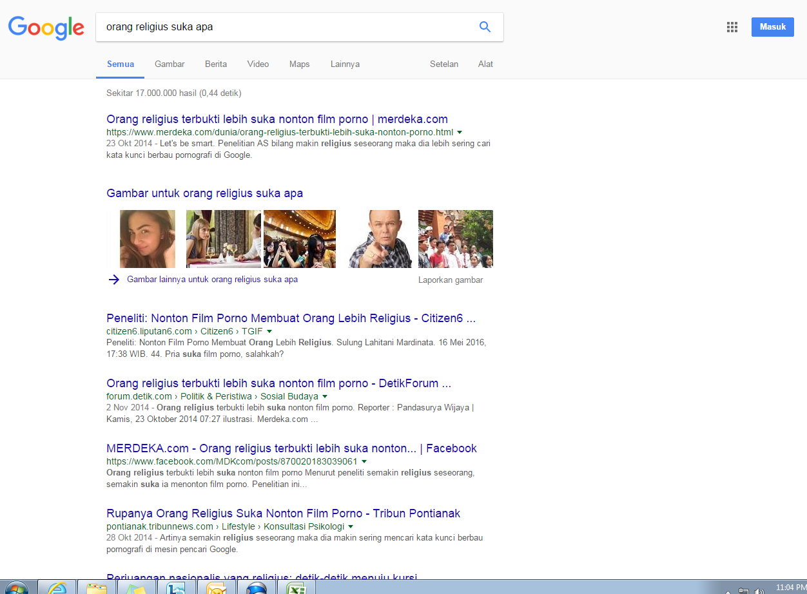This screenshot has height=594, width=807.
Task: Switch to the Maps tab
Action: tap(300, 64)
